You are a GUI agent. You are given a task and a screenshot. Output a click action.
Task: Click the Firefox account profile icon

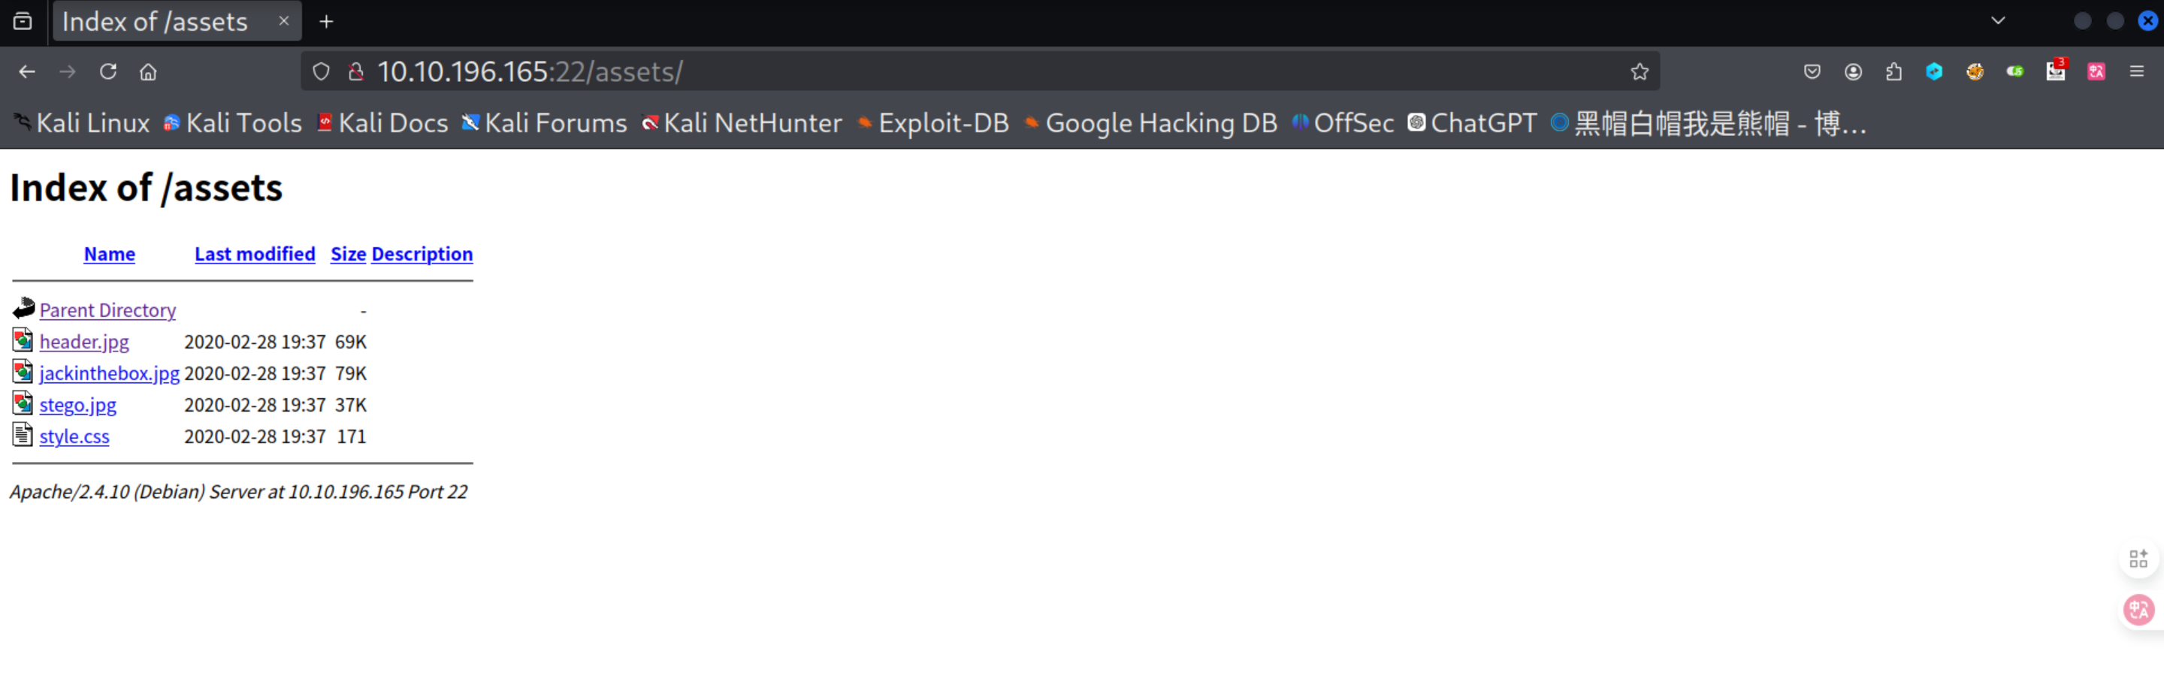[x=1853, y=71]
